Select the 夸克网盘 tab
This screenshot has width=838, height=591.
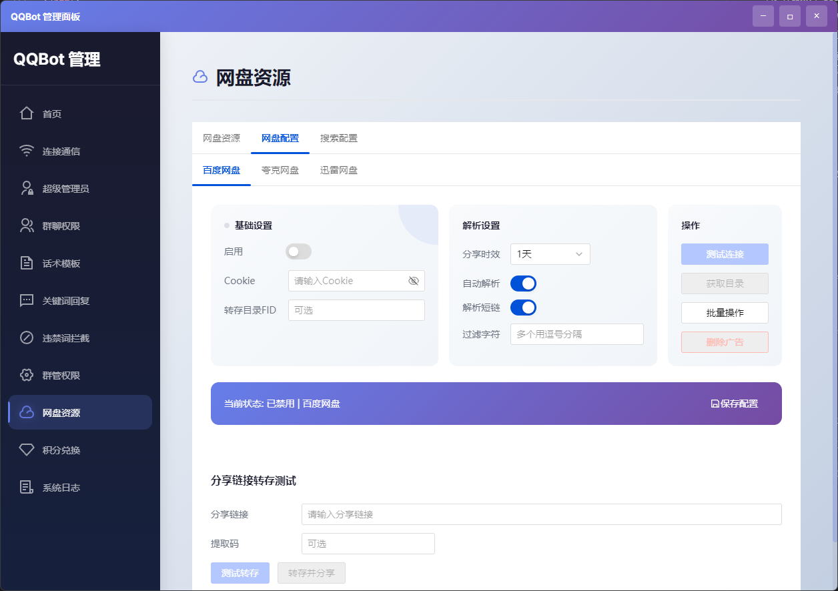click(x=280, y=170)
